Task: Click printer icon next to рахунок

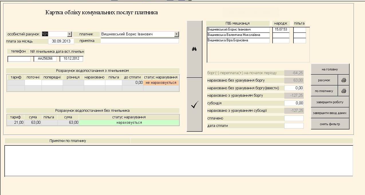Action: coord(344,80)
